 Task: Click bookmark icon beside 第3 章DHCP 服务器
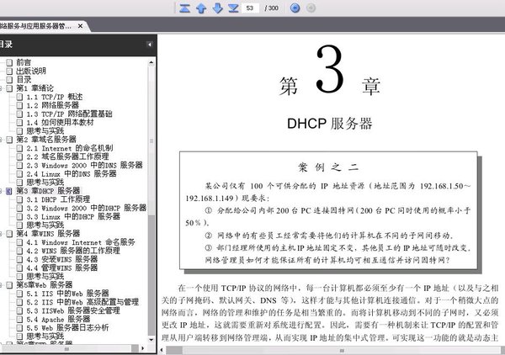click(x=9, y=191)
